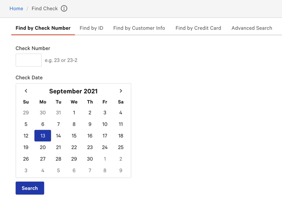Open the Home breadcrumb link

click(x=16, y=9)
